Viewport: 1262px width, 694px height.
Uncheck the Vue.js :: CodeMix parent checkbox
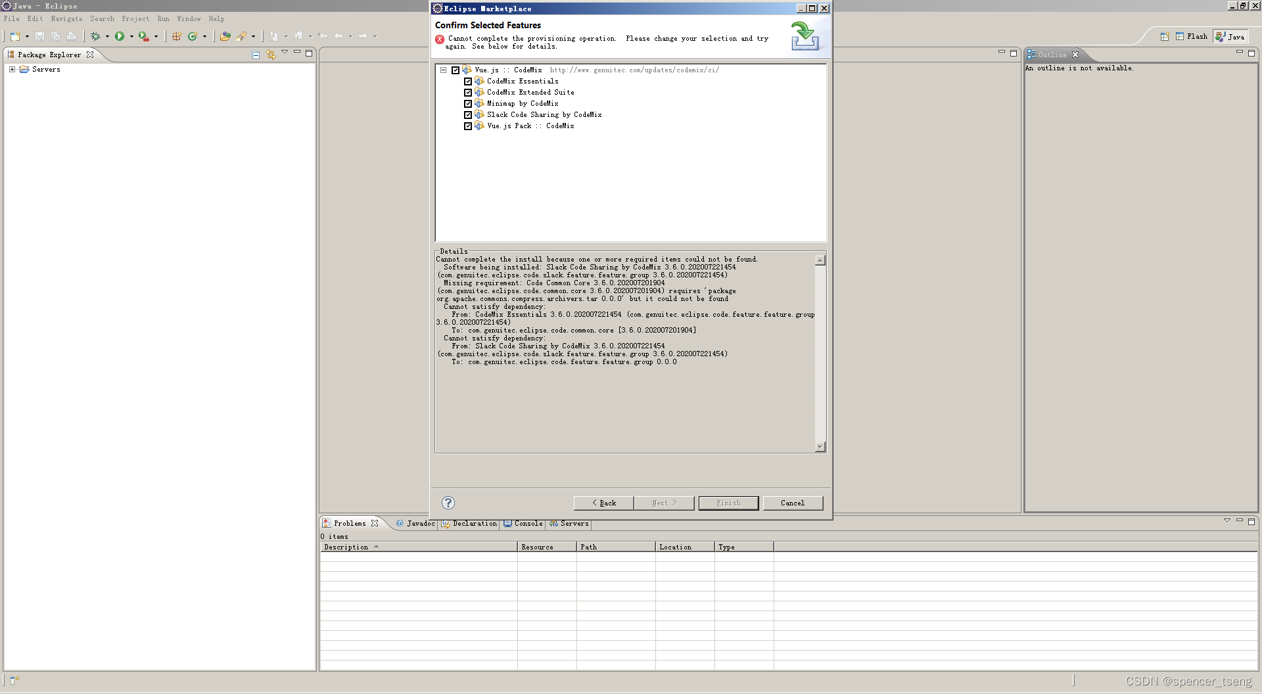point(456,70)
